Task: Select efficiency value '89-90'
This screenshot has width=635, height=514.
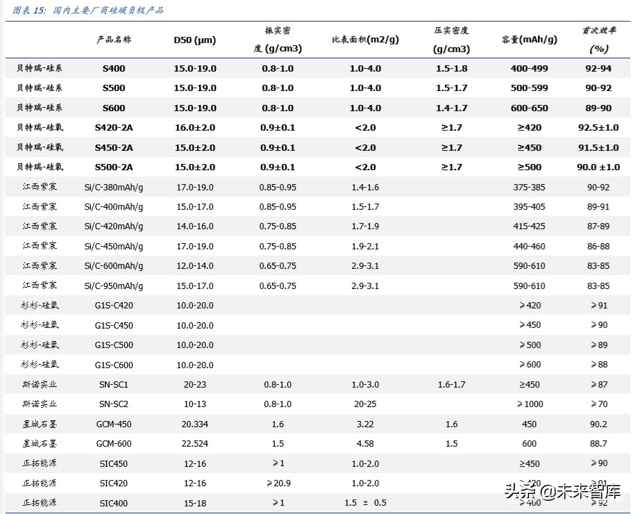Action: (x=598, y=108)
